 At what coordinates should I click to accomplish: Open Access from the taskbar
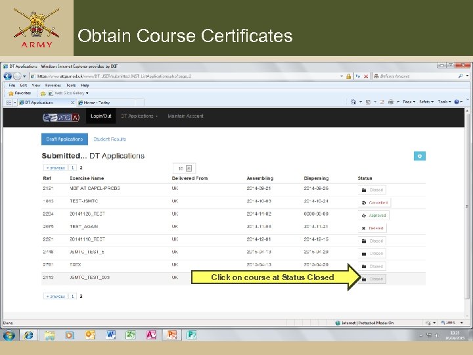point(151,335)
